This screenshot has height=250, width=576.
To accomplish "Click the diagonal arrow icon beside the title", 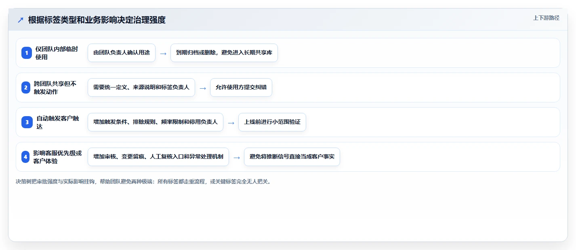I will (20, 20).
